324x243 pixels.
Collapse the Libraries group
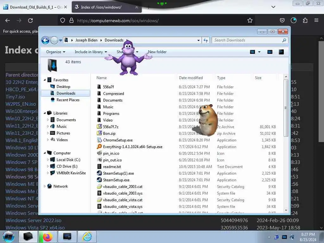(x=45, y=113)
